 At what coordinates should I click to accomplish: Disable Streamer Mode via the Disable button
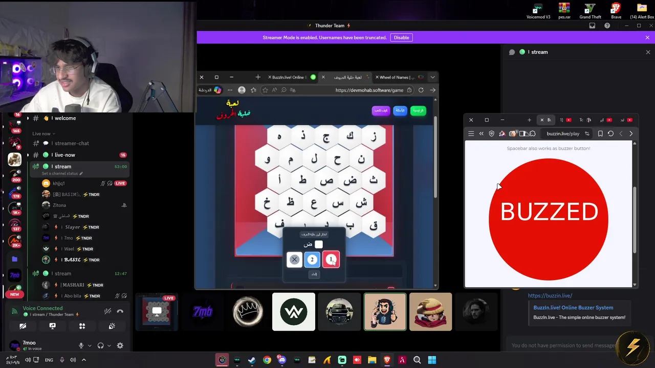tap(401, 37)
